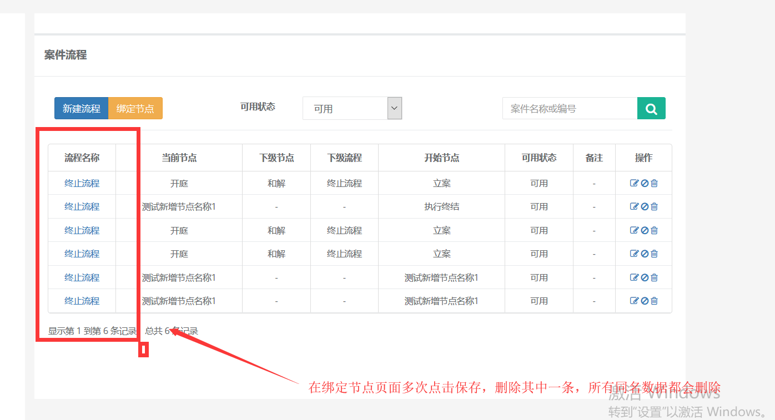Click the 流程名称 column header
The height and width of the screenshot is (420, 775).
point(82,158)
